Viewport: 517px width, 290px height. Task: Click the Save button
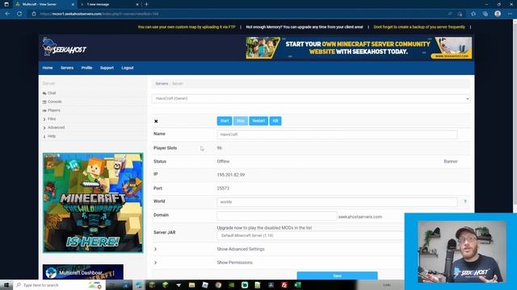(337, 275)
